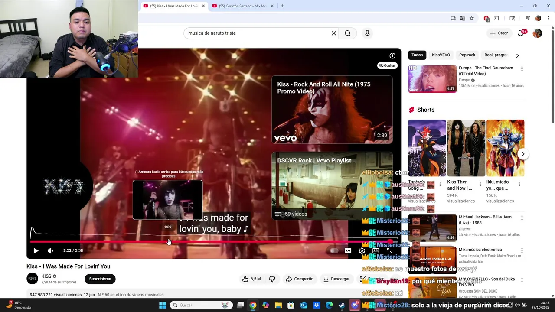Open Chrome extensions puzzle icon
Screen dimensions: 555x312
tap(497, 18)
